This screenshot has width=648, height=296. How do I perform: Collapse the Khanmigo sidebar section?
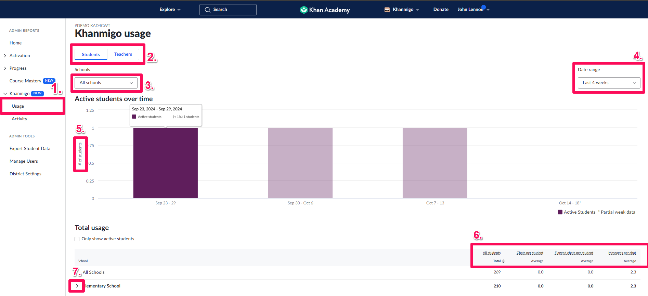point(5,94)
